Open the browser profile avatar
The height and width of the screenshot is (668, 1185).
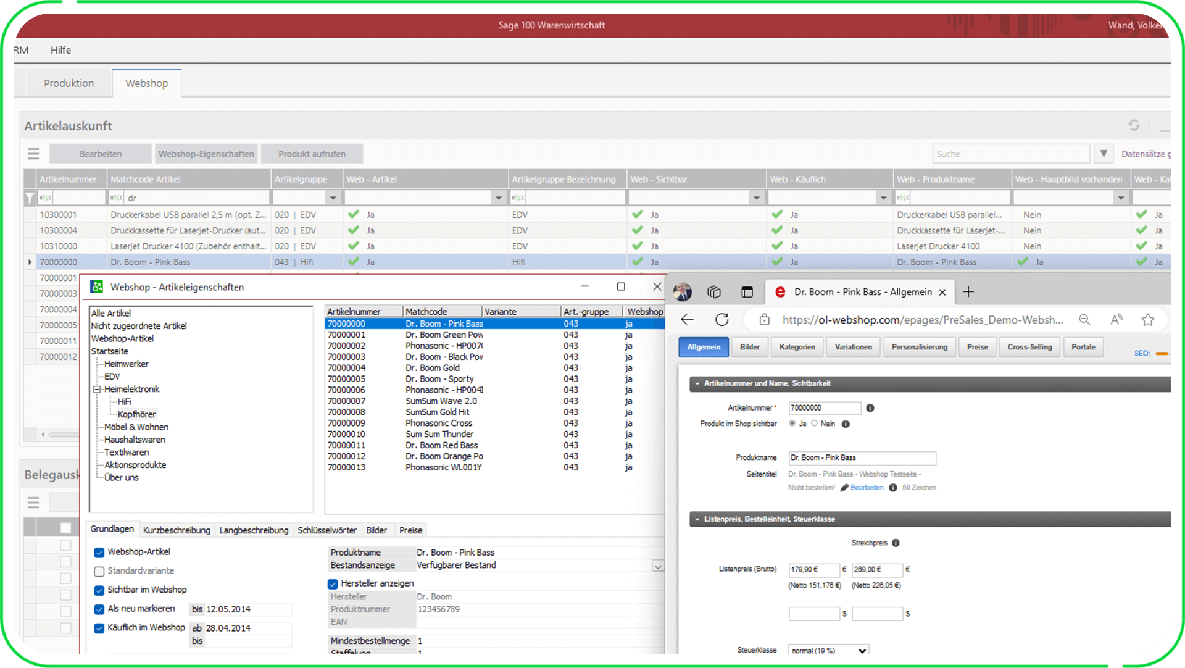tap(683, 291)
